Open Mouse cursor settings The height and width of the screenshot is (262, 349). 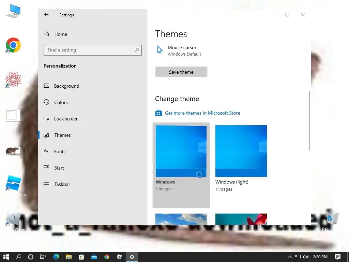tap(179, 50)
